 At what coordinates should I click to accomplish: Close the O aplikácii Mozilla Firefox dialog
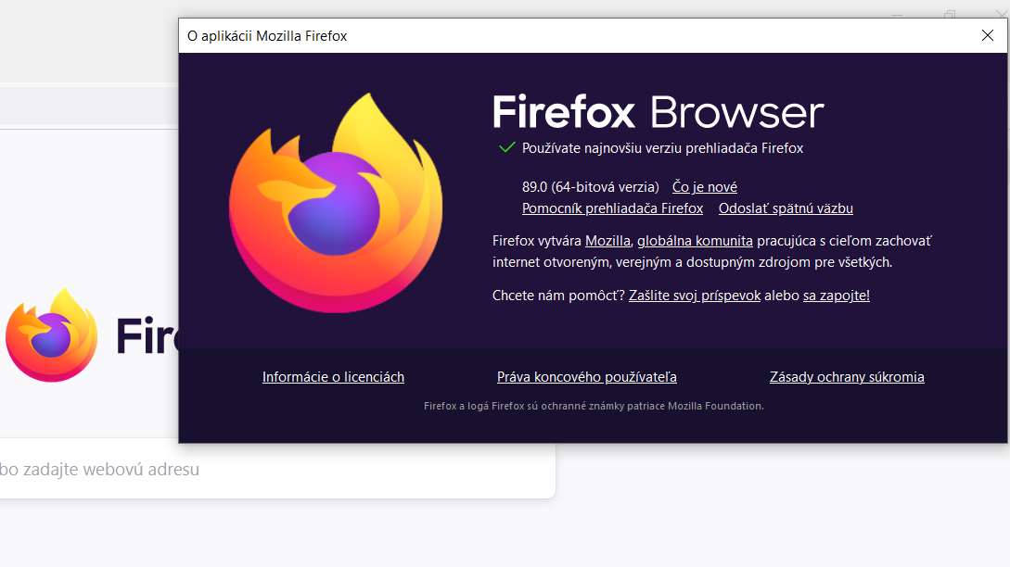coord(987,35)
